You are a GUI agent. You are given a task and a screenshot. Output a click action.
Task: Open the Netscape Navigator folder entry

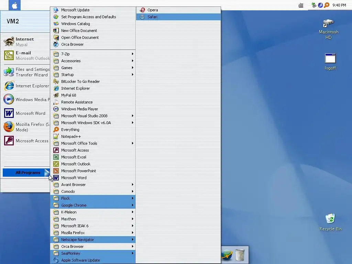pos(93,240)
